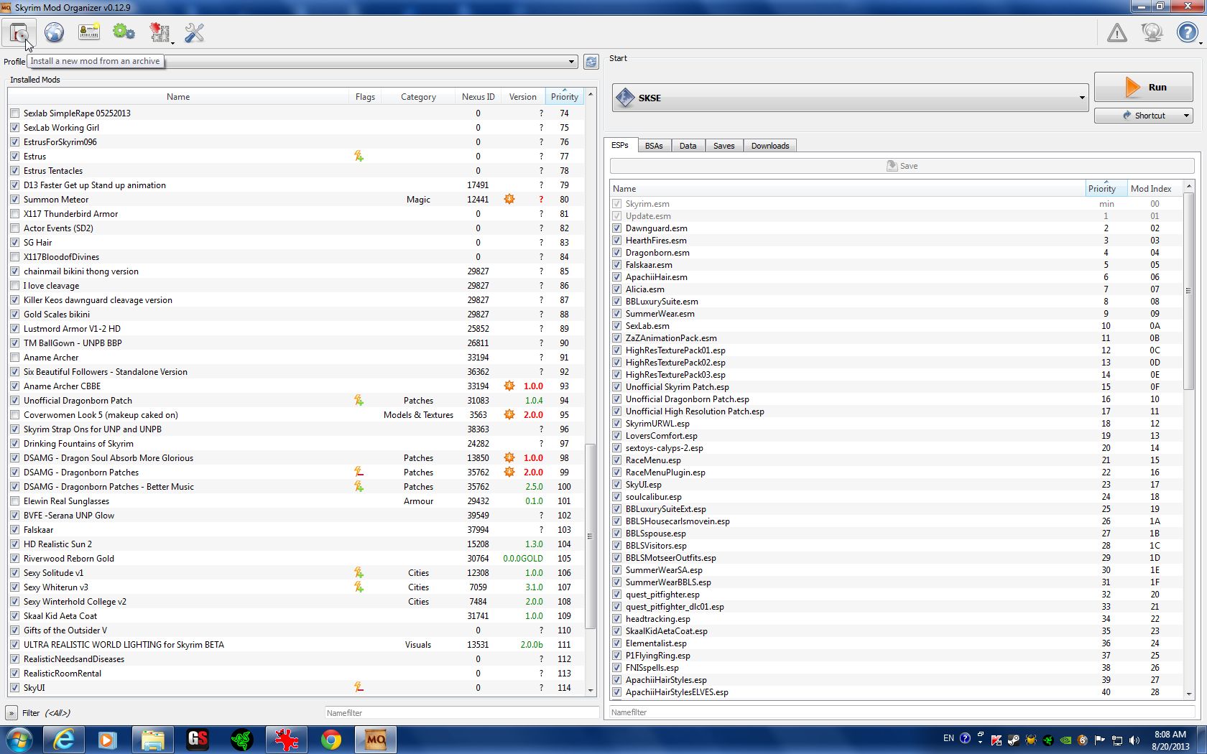Enable the X117 Thunderbird Armor mod checkbox
Screen dimensions: 1207x754
(x=15, y=214)
